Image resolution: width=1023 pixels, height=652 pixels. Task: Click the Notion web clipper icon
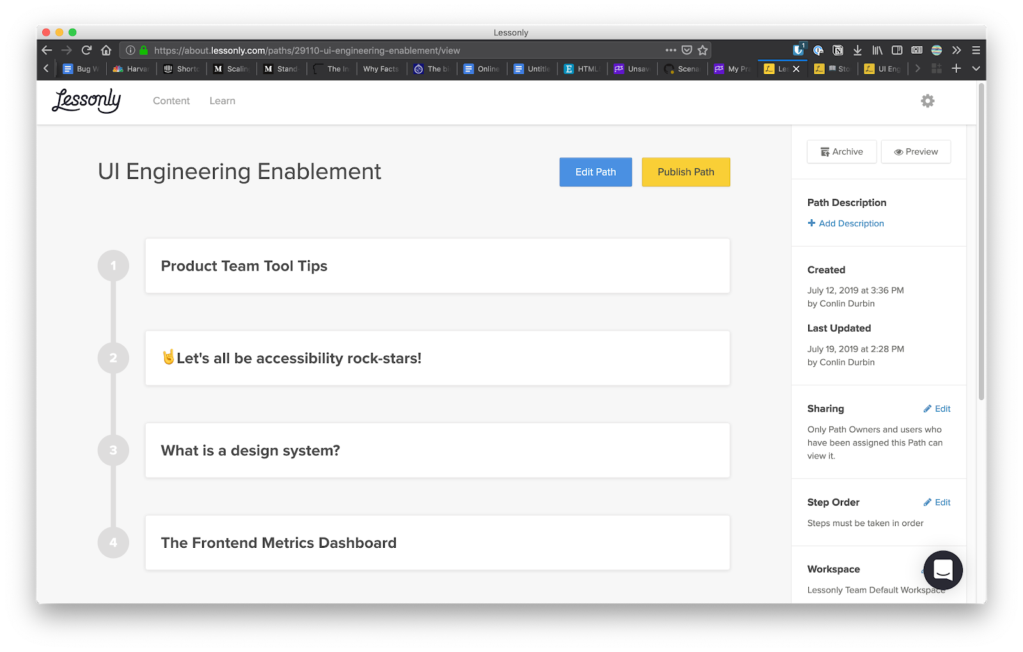[838, 50]
